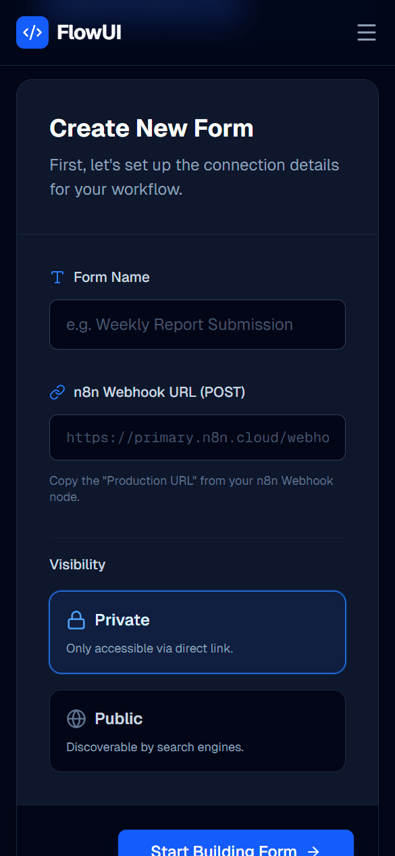Click the Visibility section label

77,564
